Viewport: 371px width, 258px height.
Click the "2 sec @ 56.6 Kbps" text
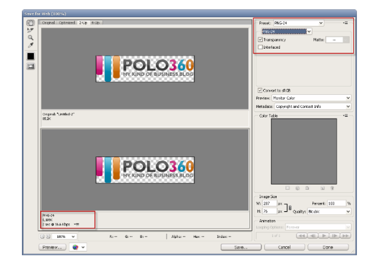pyautogui.click(x=56, y=224)
